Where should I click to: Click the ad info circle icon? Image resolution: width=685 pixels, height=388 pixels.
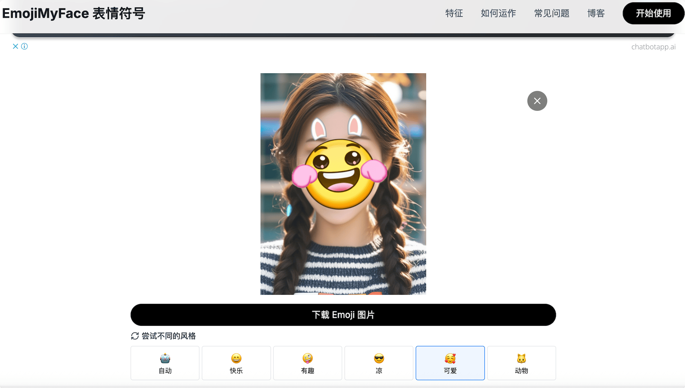pyautogui.click(x=24, y=46)
